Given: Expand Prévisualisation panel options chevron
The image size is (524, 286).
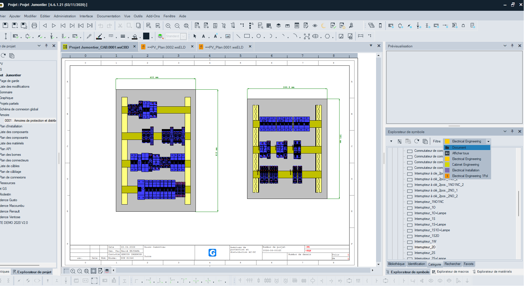Looking at the screenshot, I should (x=505, y=46).
